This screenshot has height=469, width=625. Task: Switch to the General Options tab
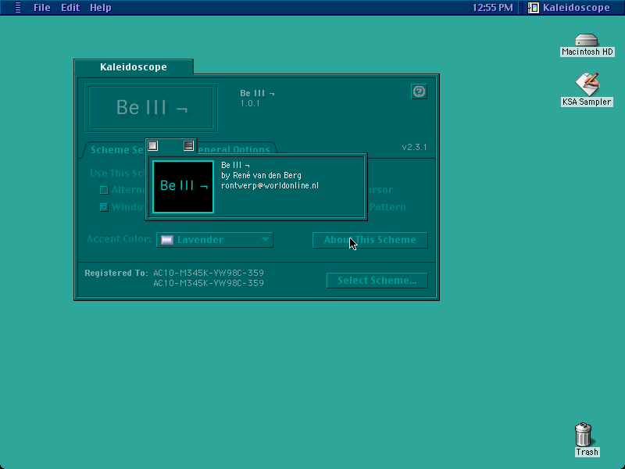(236, 149)
